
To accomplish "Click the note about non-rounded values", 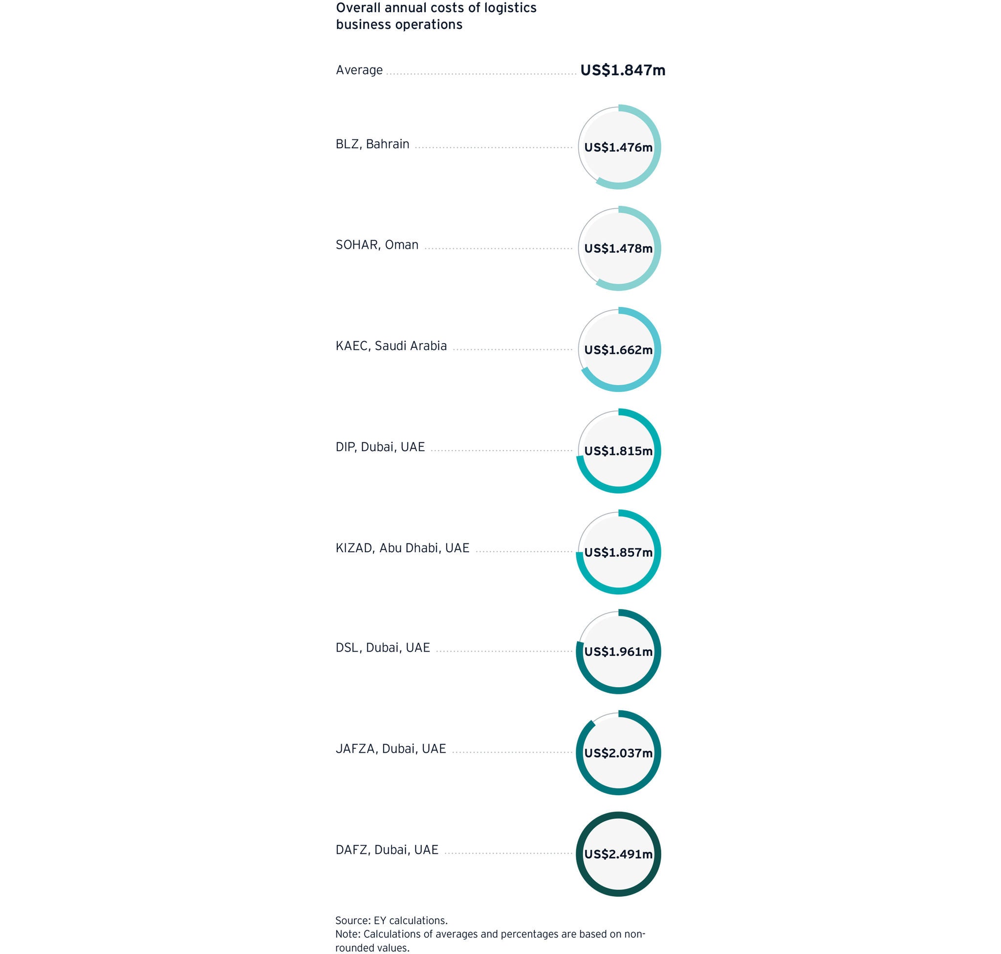I will click(x=490, y=940).
